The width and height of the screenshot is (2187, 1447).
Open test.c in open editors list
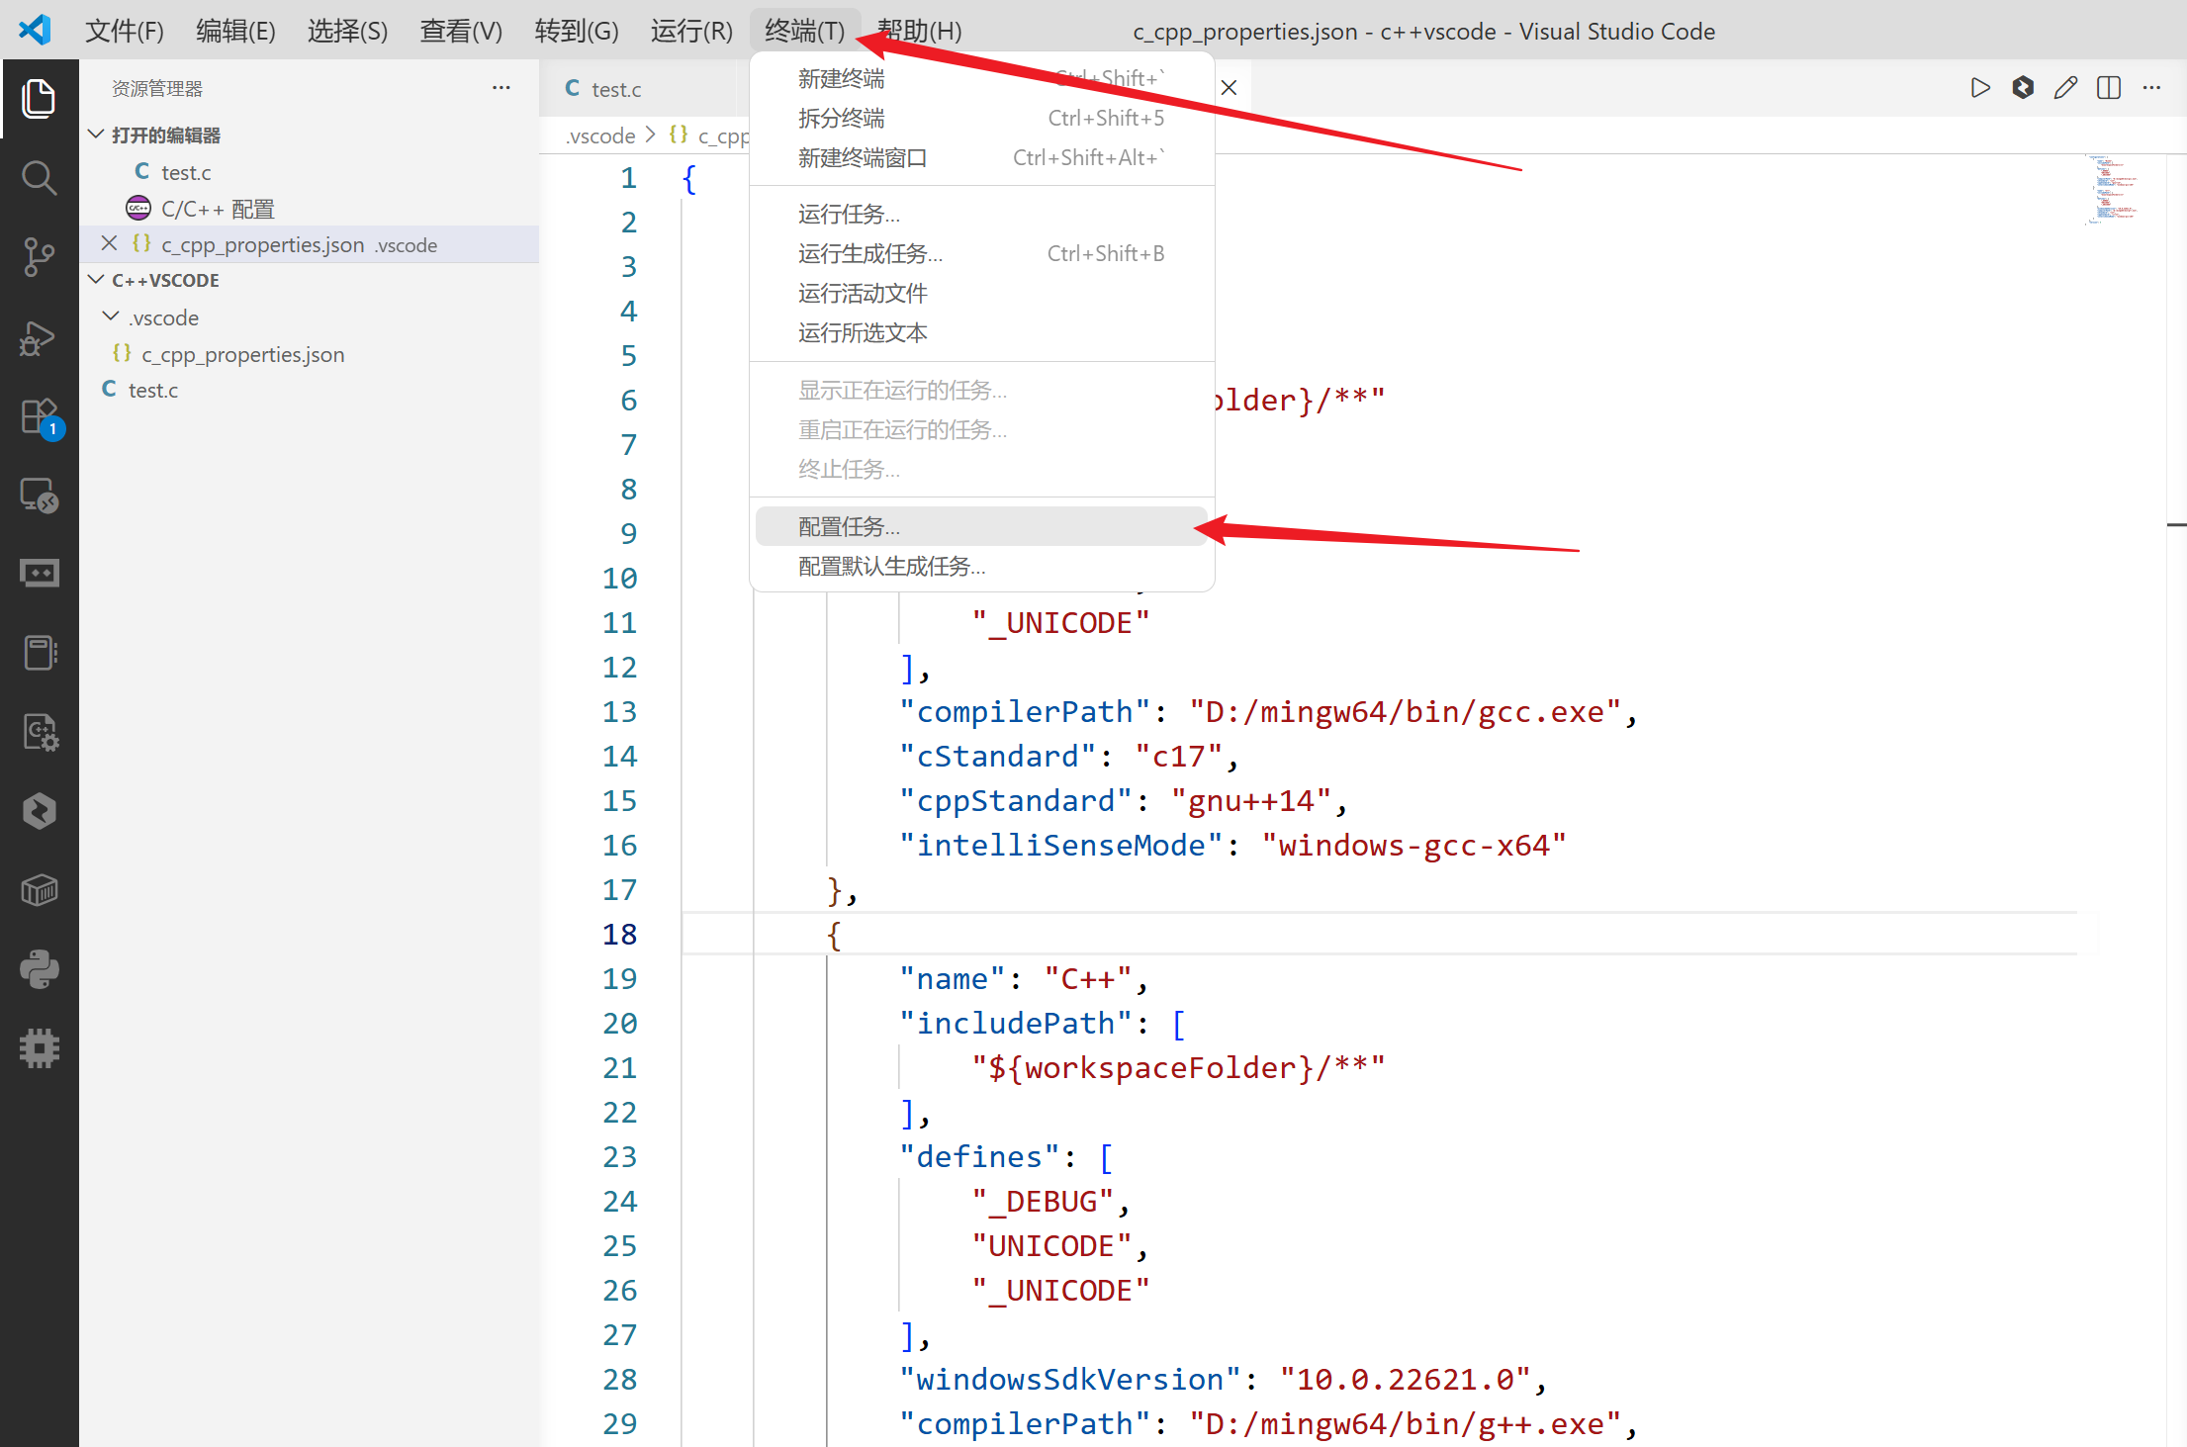point(309,172)
